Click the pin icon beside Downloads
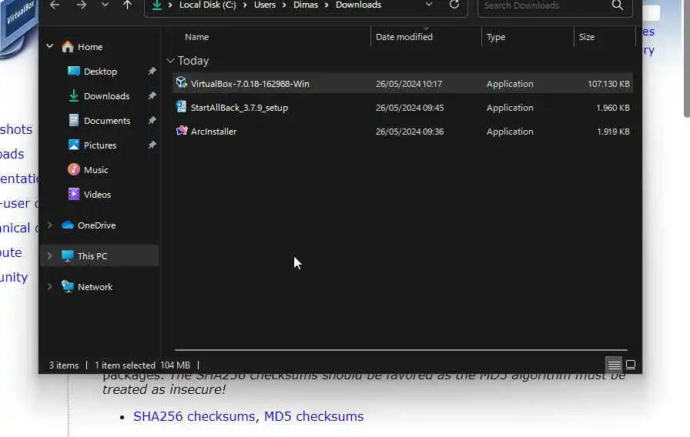This screenshot has height=437, width=690. pos(152,96)
